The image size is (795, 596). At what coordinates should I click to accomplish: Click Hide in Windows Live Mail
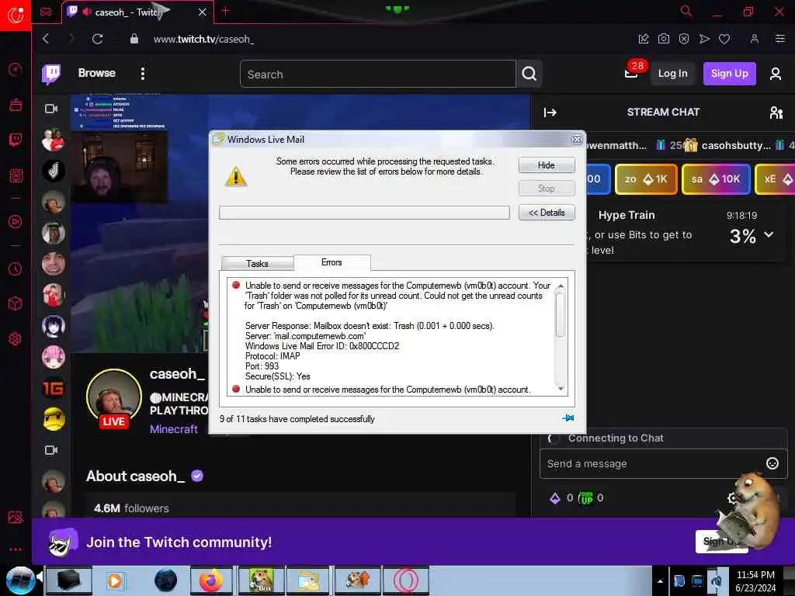point(546,165)
